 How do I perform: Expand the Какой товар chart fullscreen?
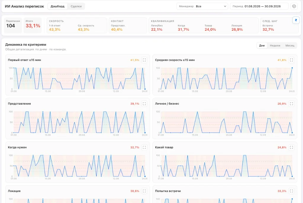pos(291,147)
